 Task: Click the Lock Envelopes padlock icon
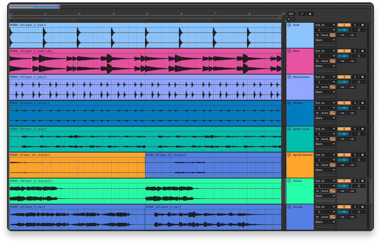pyautogui.click(x=310, y=14)
